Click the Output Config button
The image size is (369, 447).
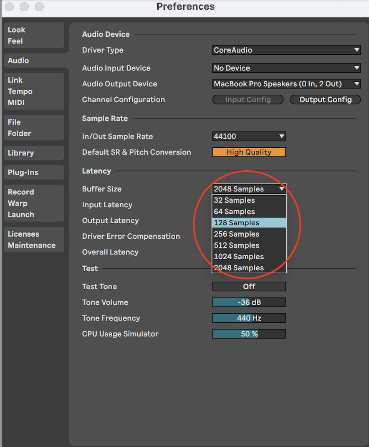pos(325,99)
